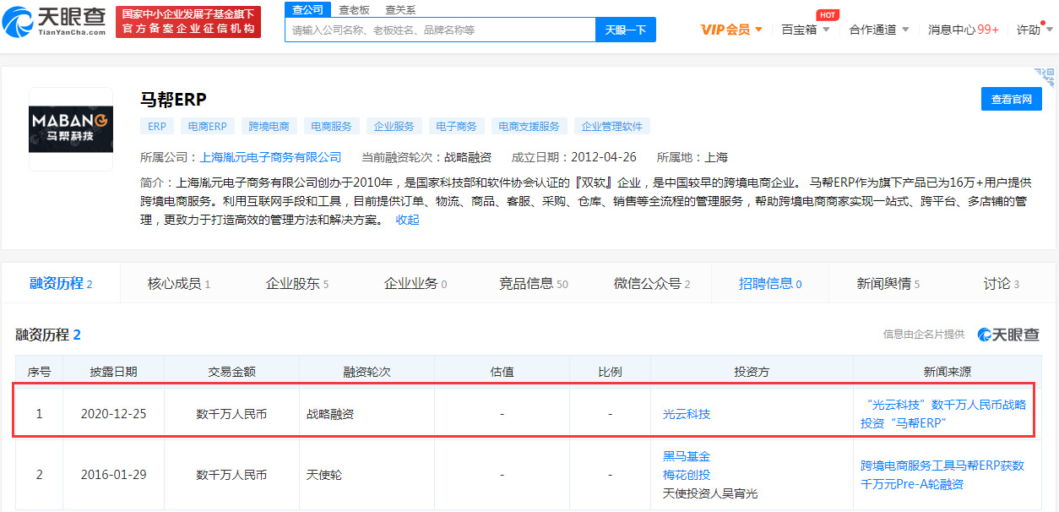
Task: Click the 企业服务 tag
Action: [394, 126]
